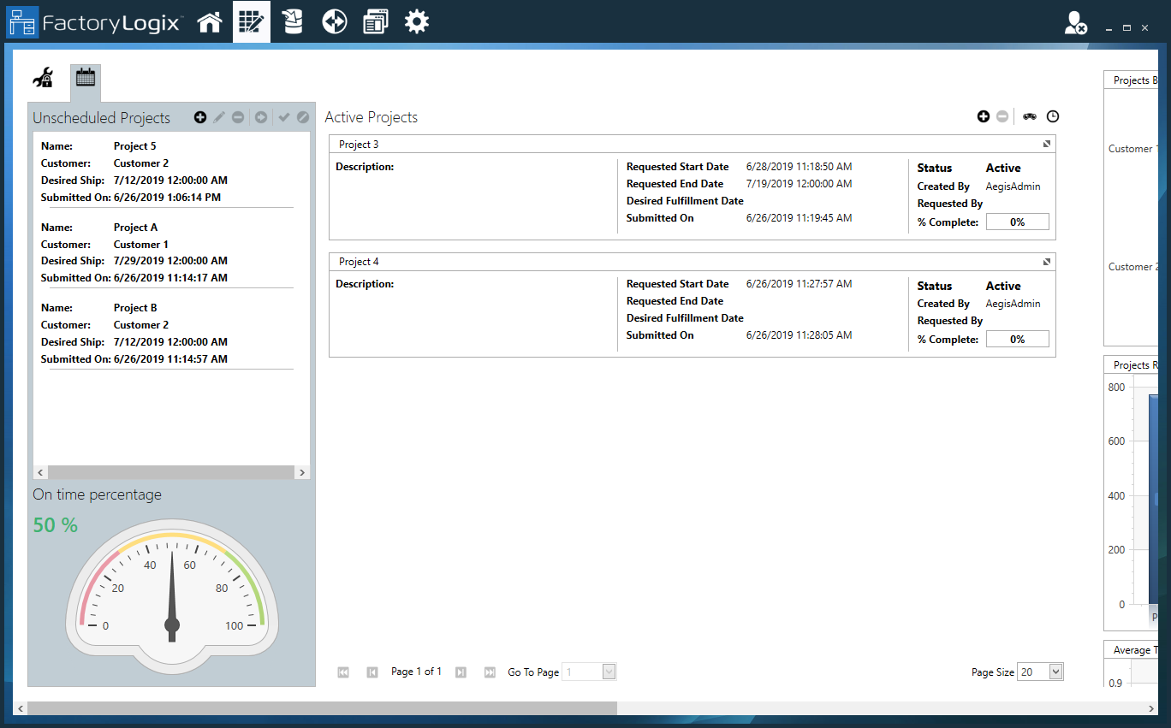
Task: Add a new unscheduled project
Action: pos(199,117)
